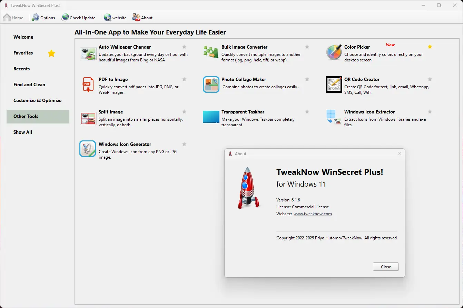
Task: Click the QR Code Creator title
Action: 362,79
